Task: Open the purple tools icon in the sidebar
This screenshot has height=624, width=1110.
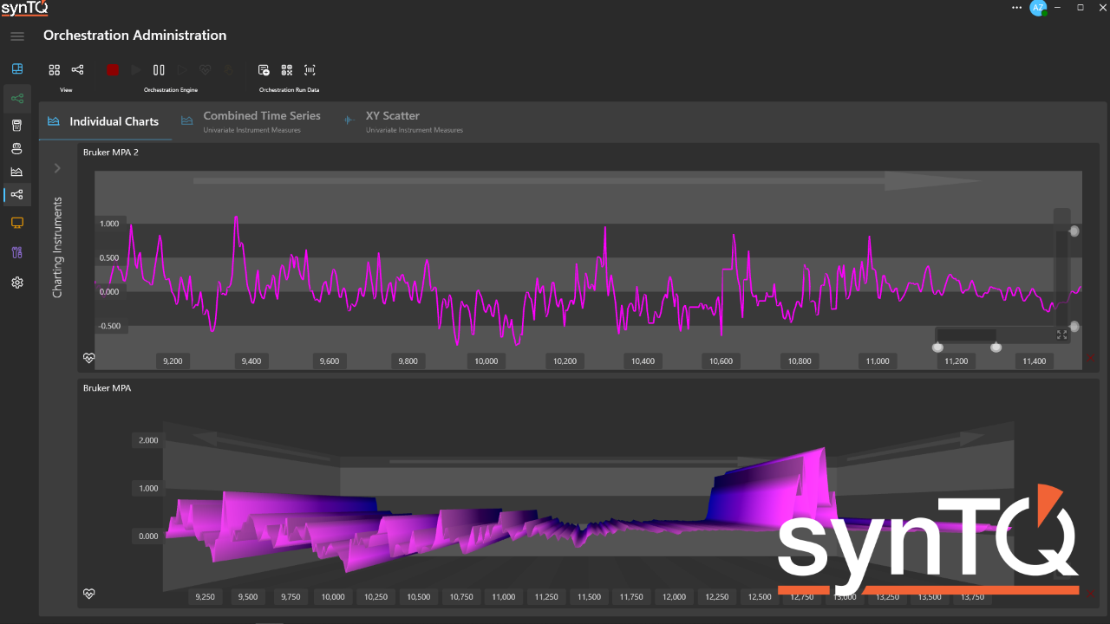Action: pyautogui.click(x=16, y=252)
